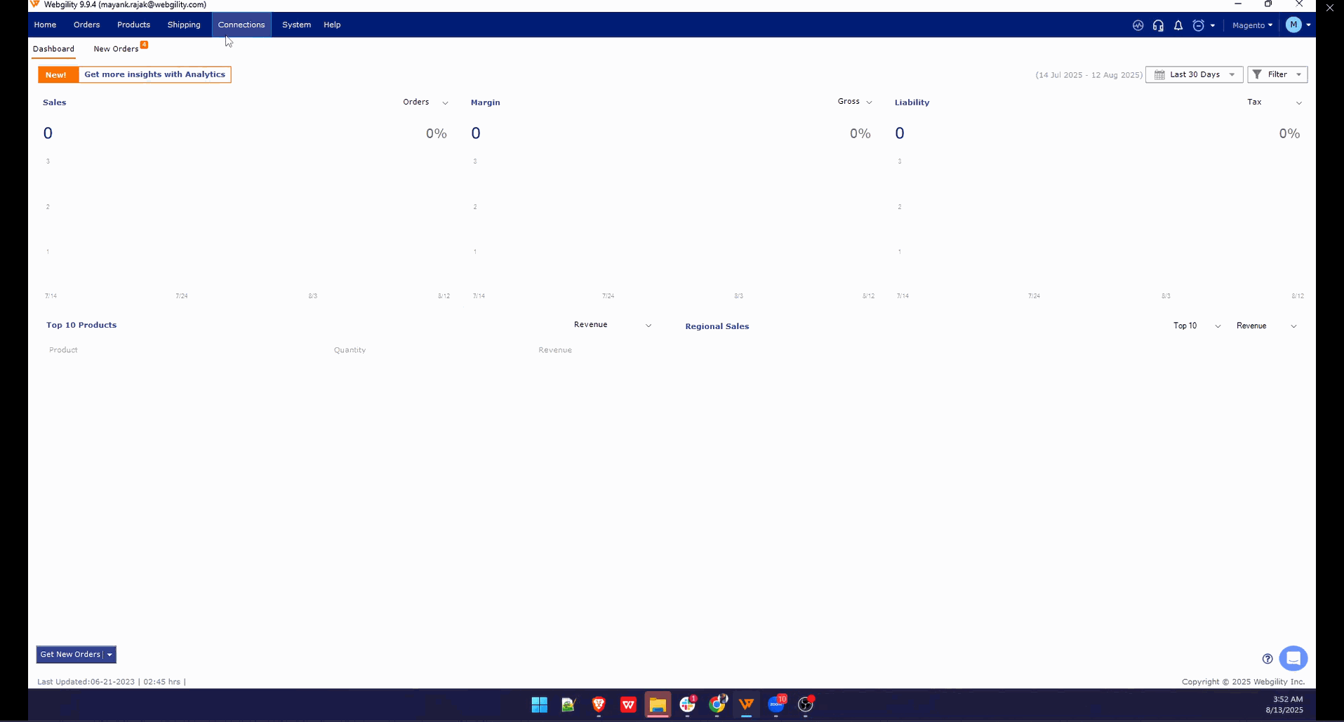Click the Get New Orders button
The height and width of the screenshot is (722, 1344).
(70, 655)
